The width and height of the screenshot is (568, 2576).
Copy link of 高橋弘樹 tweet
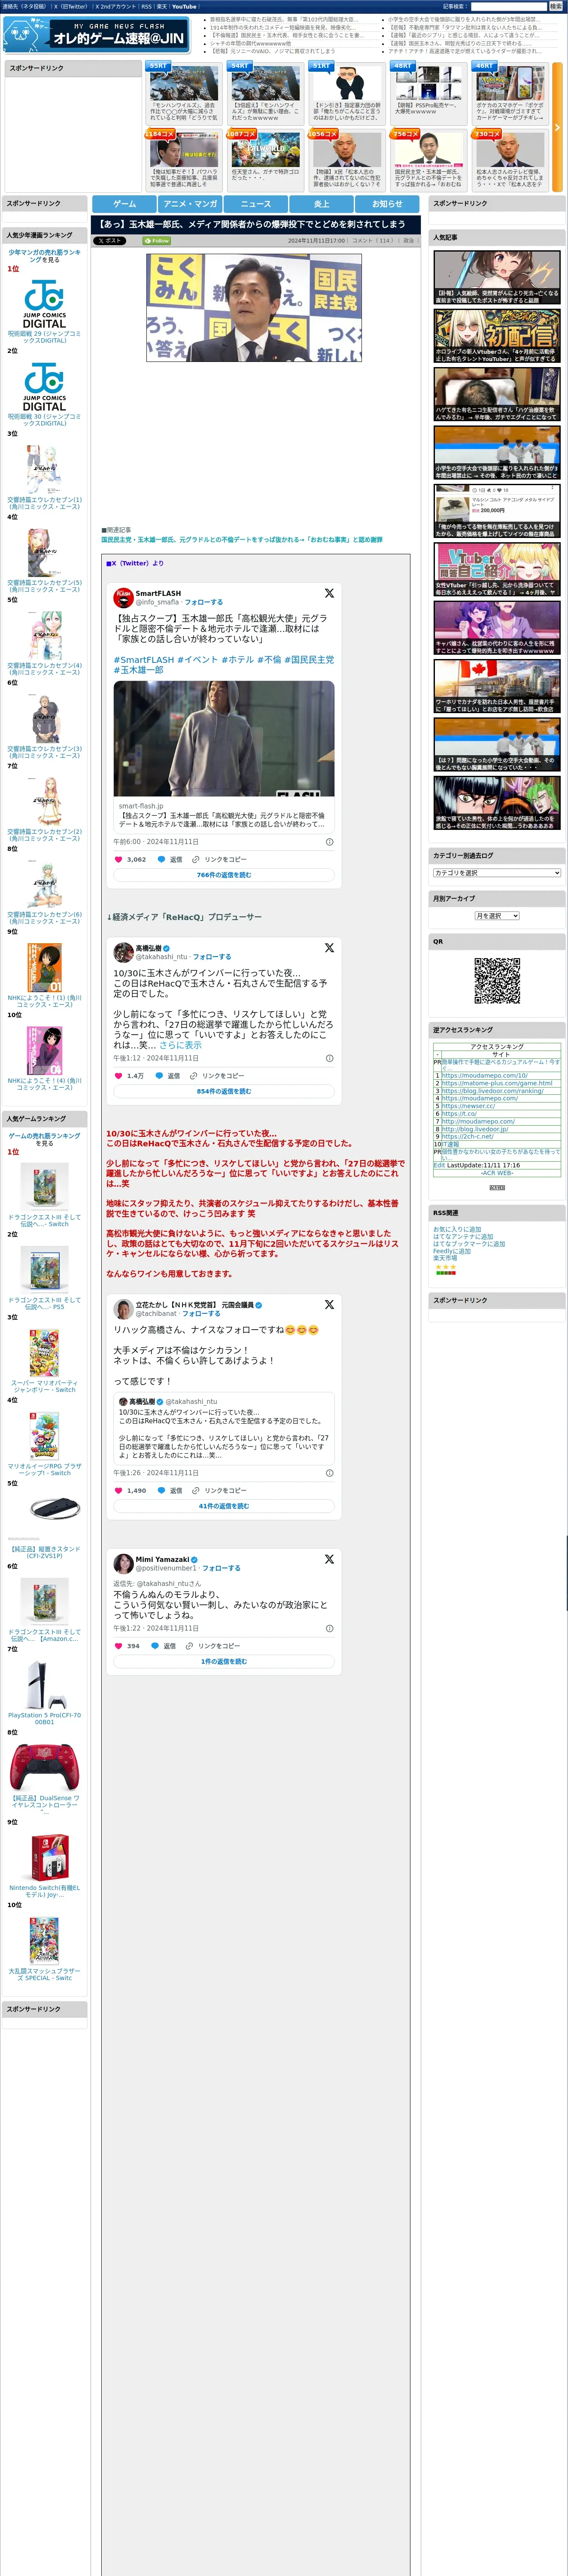[x=216, y=1076]
